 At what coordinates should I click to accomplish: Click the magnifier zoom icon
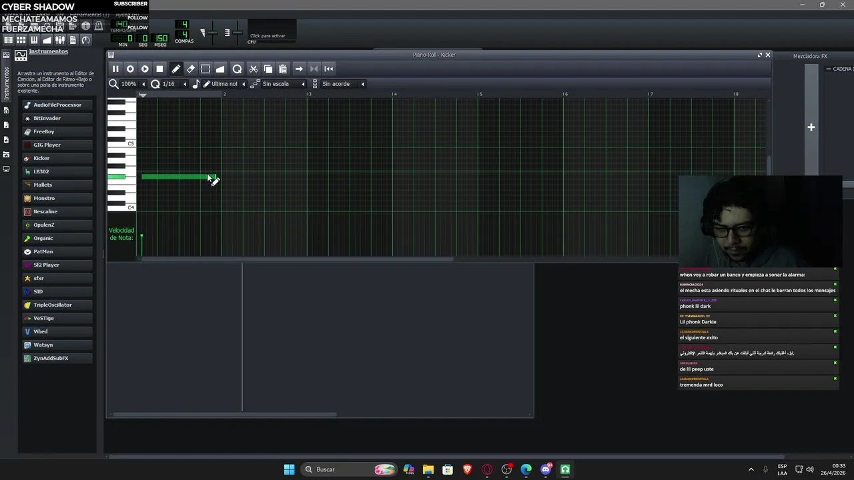113,84
